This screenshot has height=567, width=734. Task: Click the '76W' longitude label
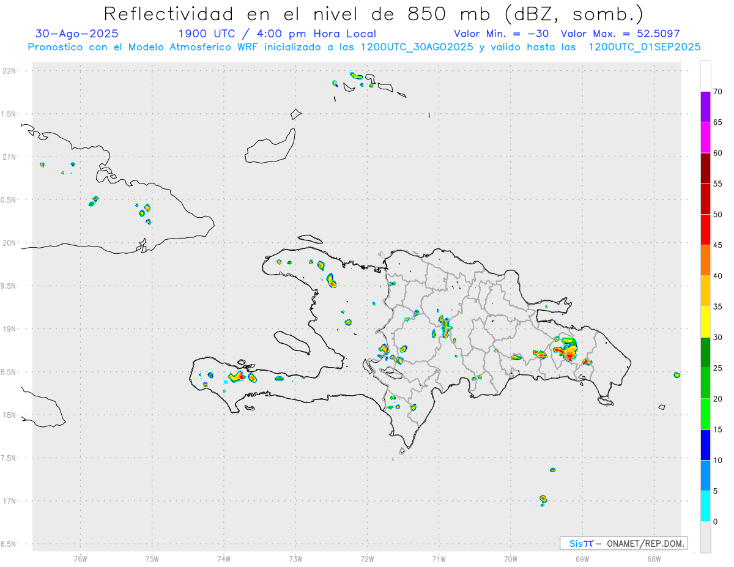[80, 559]
